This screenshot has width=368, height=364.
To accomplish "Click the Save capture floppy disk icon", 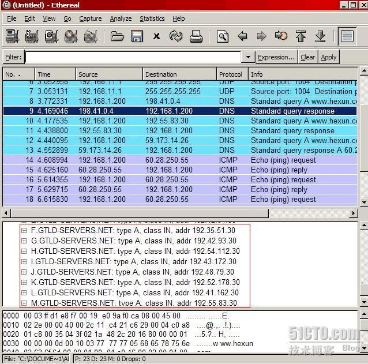I will point(137,36).
